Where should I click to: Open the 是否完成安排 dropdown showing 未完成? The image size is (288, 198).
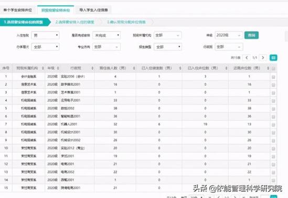pyautogui.click(x=106, y=35)
